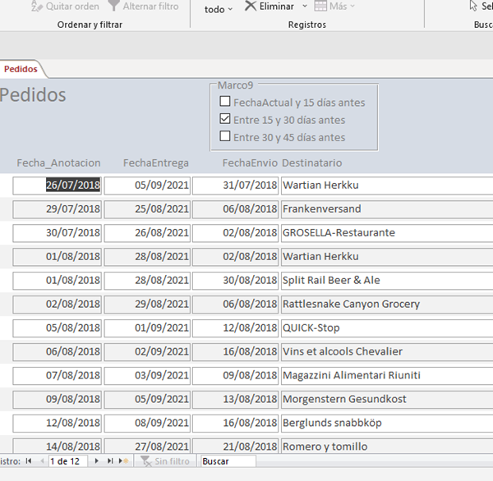Click the Destinatario column label
This screenshot has height=481, width=493.
tap(312, 163)
